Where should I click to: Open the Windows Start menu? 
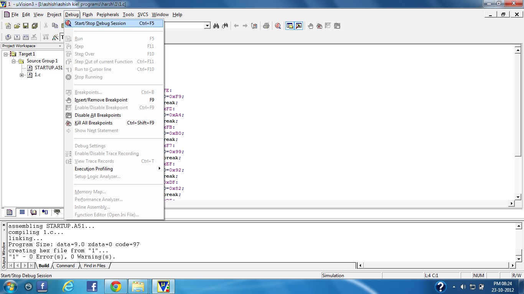(x=10, y=286)
